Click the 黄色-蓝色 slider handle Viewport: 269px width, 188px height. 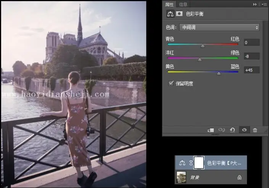[x=219, y=74]
